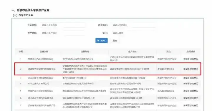This screenshot has width=212, height=111.
Task: Focus the 企业名称 input field
Action: [63, 25]
